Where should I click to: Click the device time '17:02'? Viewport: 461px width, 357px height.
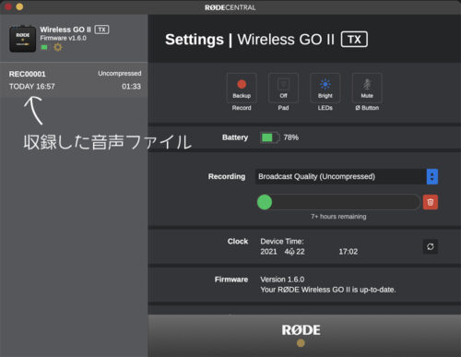point(349,252)
